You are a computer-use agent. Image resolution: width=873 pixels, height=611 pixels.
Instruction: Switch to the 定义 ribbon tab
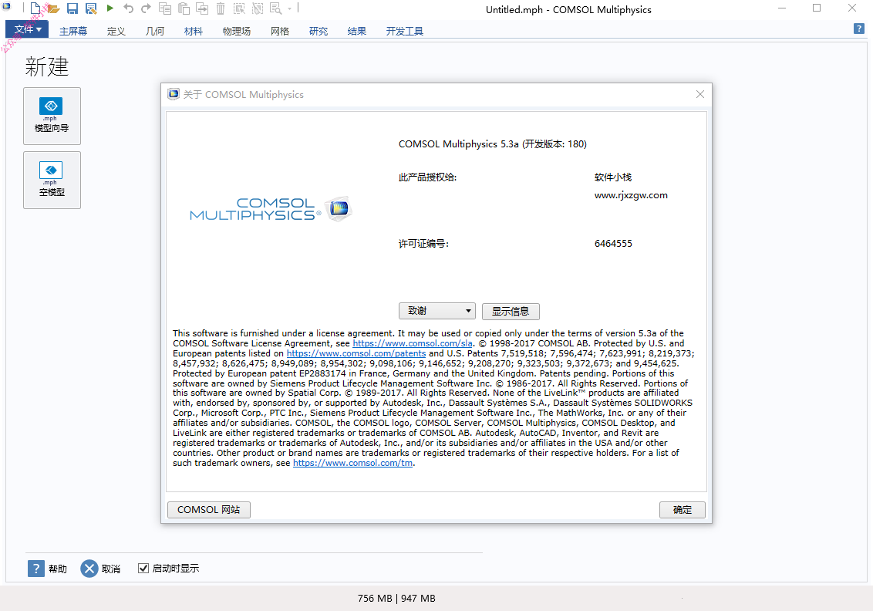click(x=116, y=31)
